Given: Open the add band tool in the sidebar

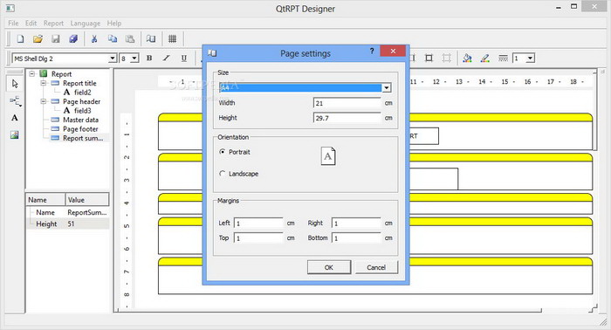Looking at the screenshot, I should click(x=15, y=101).
